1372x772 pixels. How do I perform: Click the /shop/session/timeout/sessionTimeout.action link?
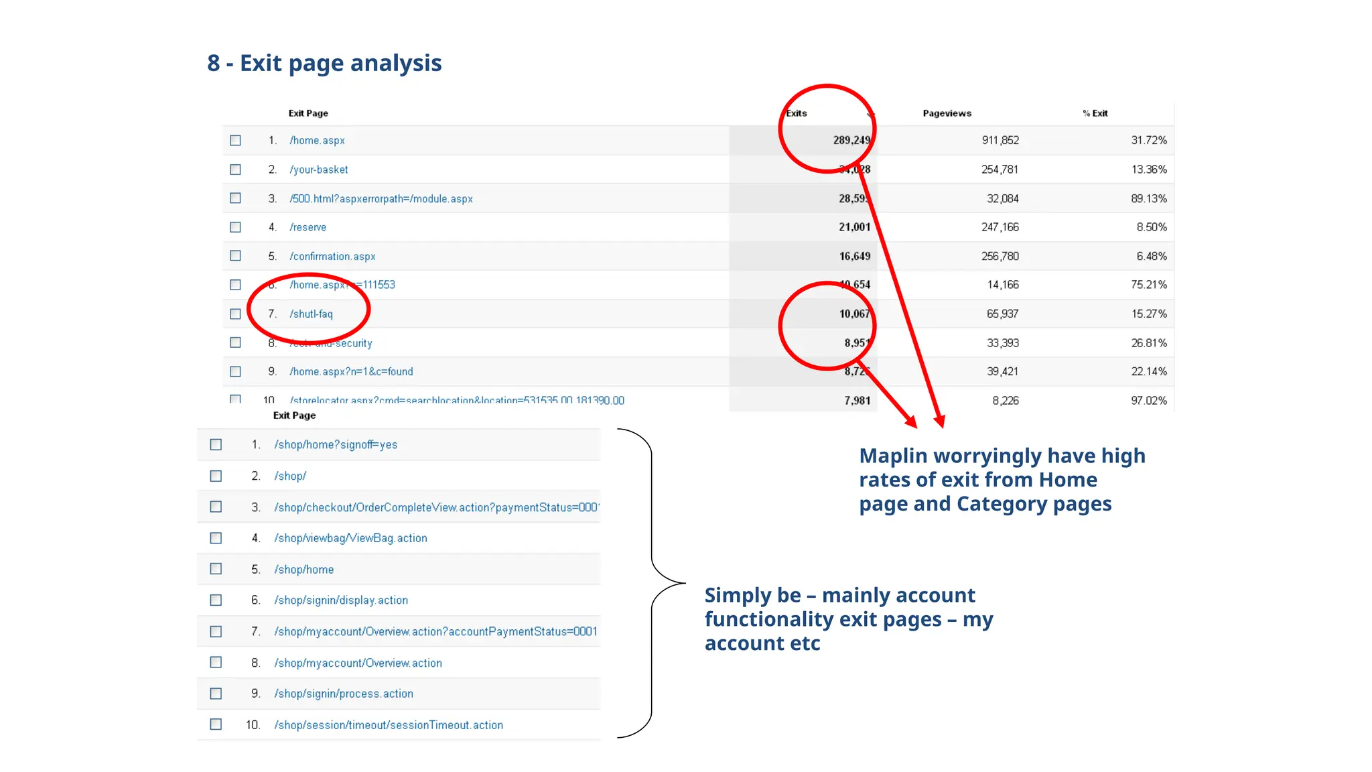tap(389, 725)
